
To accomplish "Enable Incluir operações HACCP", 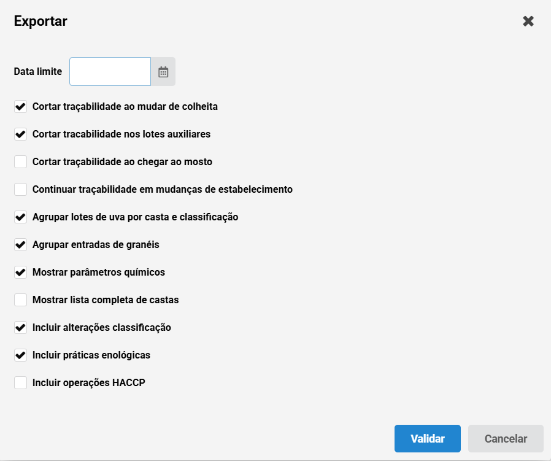I will 20,382.
